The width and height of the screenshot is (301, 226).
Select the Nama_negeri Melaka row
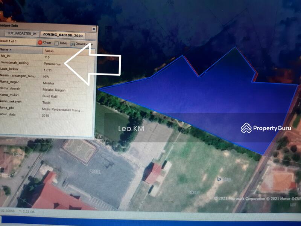tap(23, 82)
